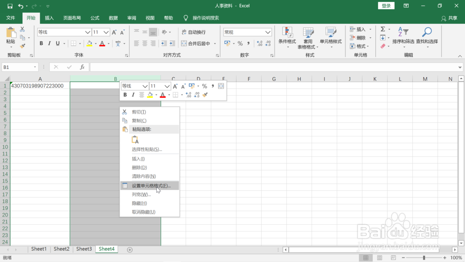Click decrease decimal icon in ribbon

(268, 44)
